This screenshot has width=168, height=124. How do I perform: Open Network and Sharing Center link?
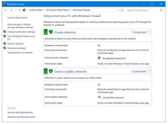click(x=21, y=117)
